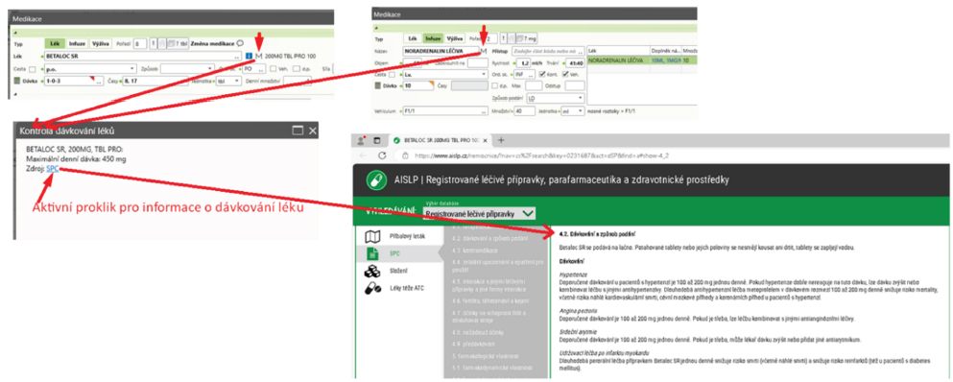Viewport: 953px width, 382px height.
Task: Uncheck Ven. checkbox in infusion window
Action: coord(566,74)
